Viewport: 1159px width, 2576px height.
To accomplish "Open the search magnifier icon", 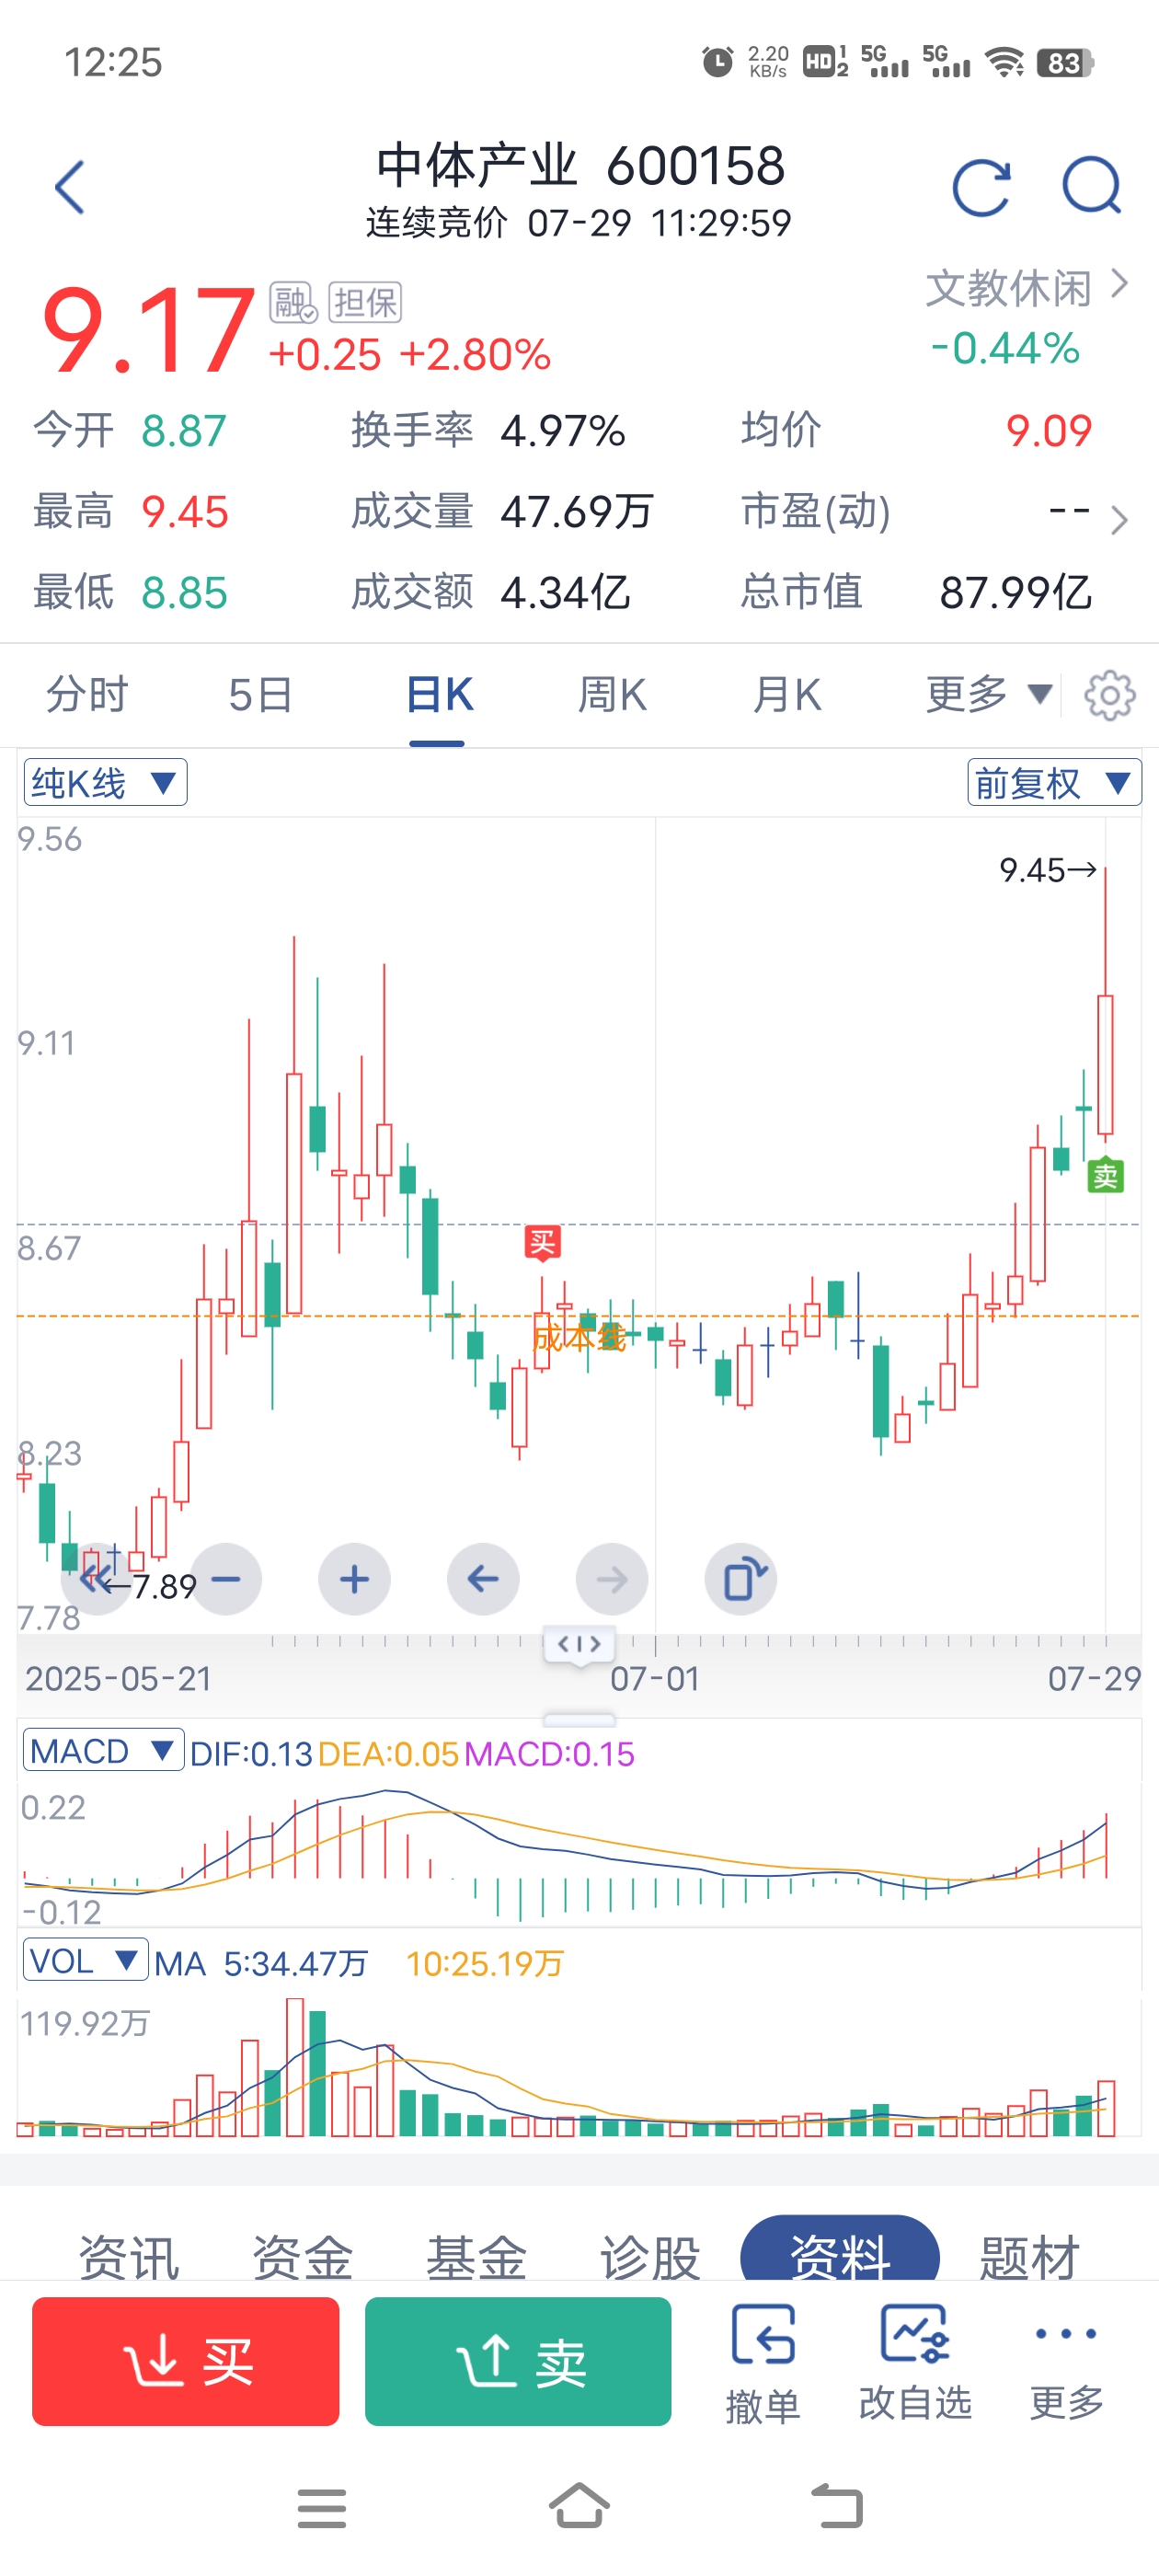I will pyautogui.click(x=1091, y=186).
